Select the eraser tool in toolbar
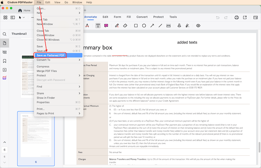This screenshot has height=168, width=261. point(126,26)
